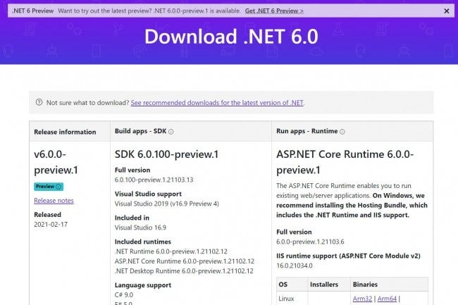This screenshot has width=458, height=305.
Task: Select ASP.NET Core Runtime 6.0.0-preview.1.21102.12 line
Action: click(x=185, y=261)
